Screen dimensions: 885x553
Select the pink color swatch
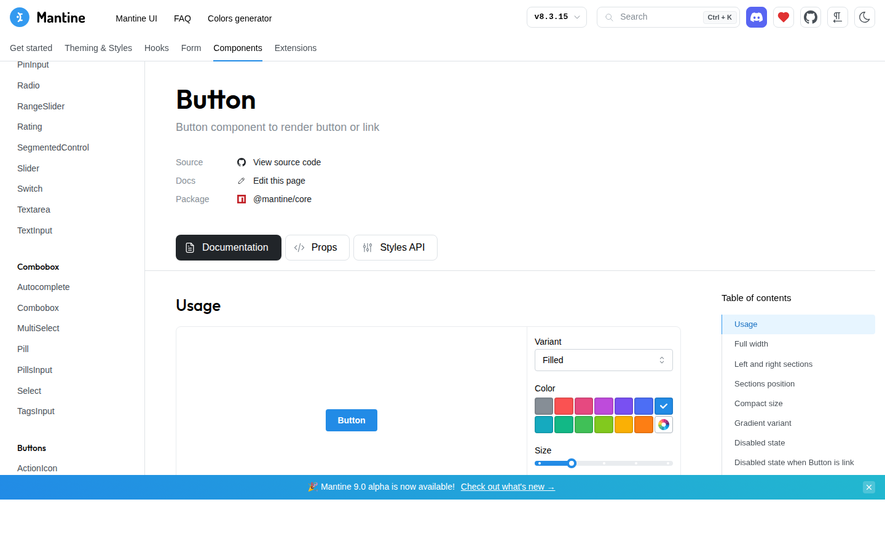coord(584,406)
